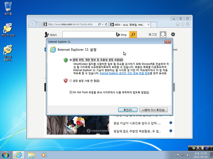Click the ask me later button
The image size is (213, 159).
[x=154, y=110]
